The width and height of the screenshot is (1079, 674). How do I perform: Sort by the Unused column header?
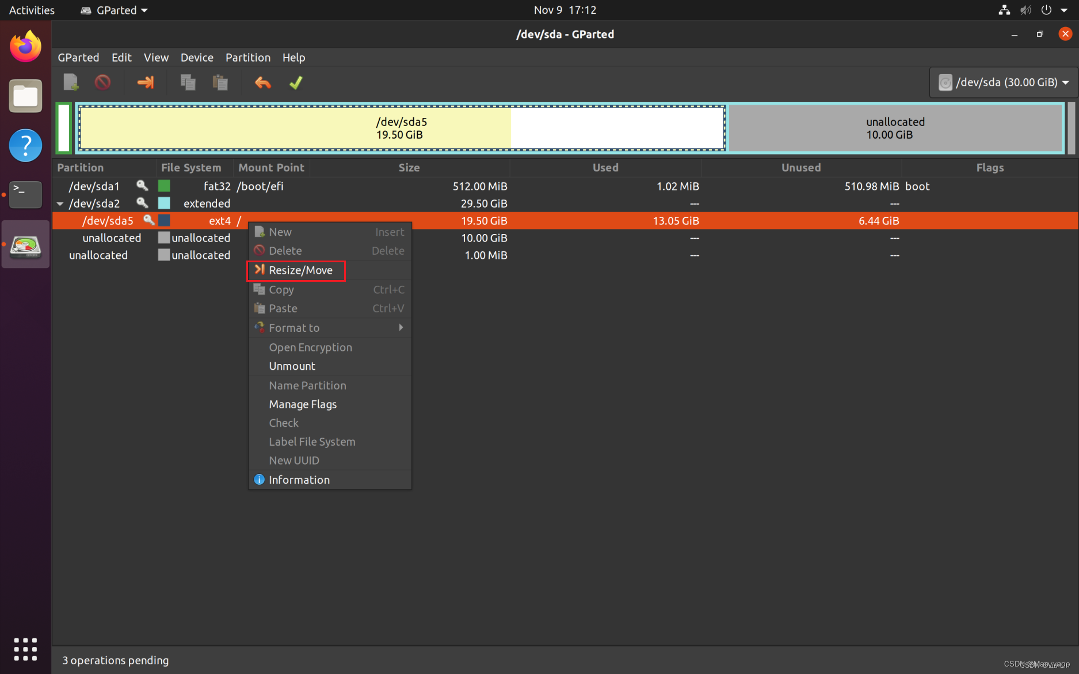(801, 167)
